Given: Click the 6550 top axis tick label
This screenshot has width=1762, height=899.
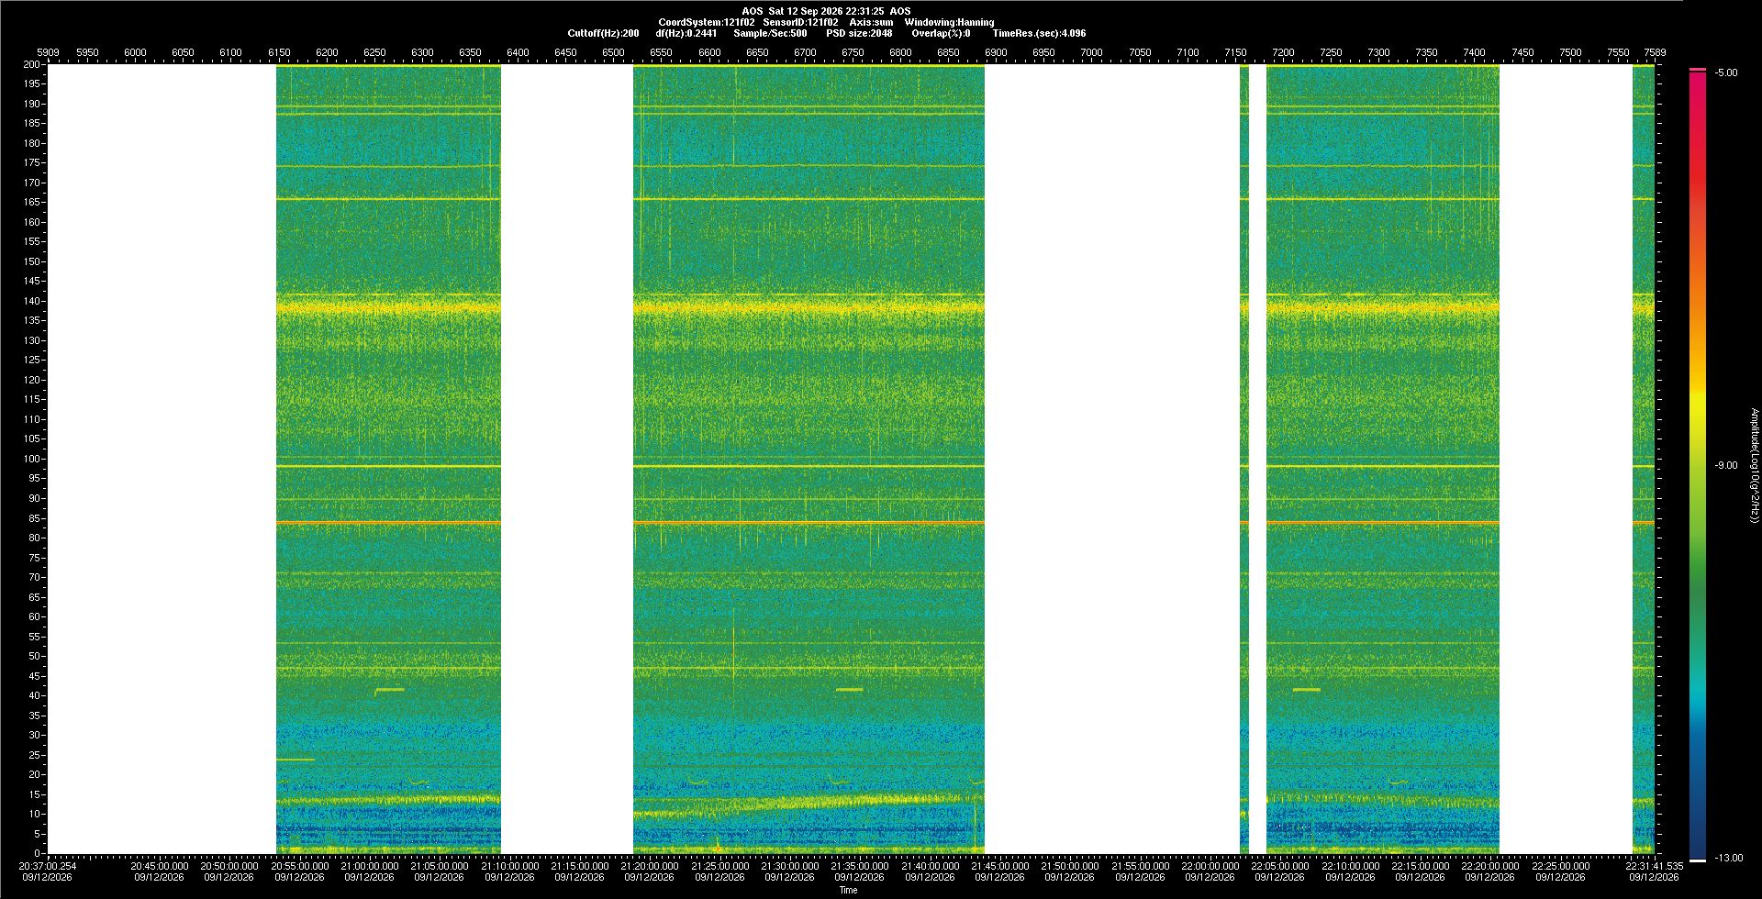Looking at the screenshot, I should (x=662, y=52).
